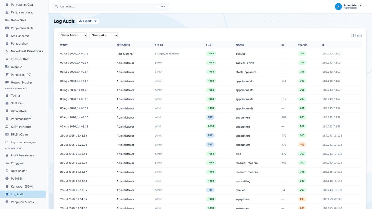372x209 pixels.
Task: Click the Ctrl K shortcut badge
Action: click(x=162, y=7)
